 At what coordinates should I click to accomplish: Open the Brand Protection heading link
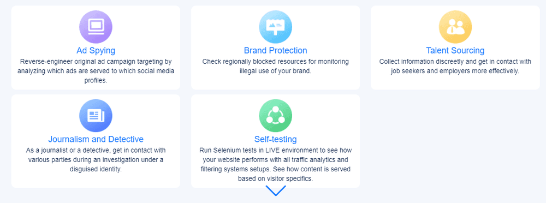tap(275, 51)
